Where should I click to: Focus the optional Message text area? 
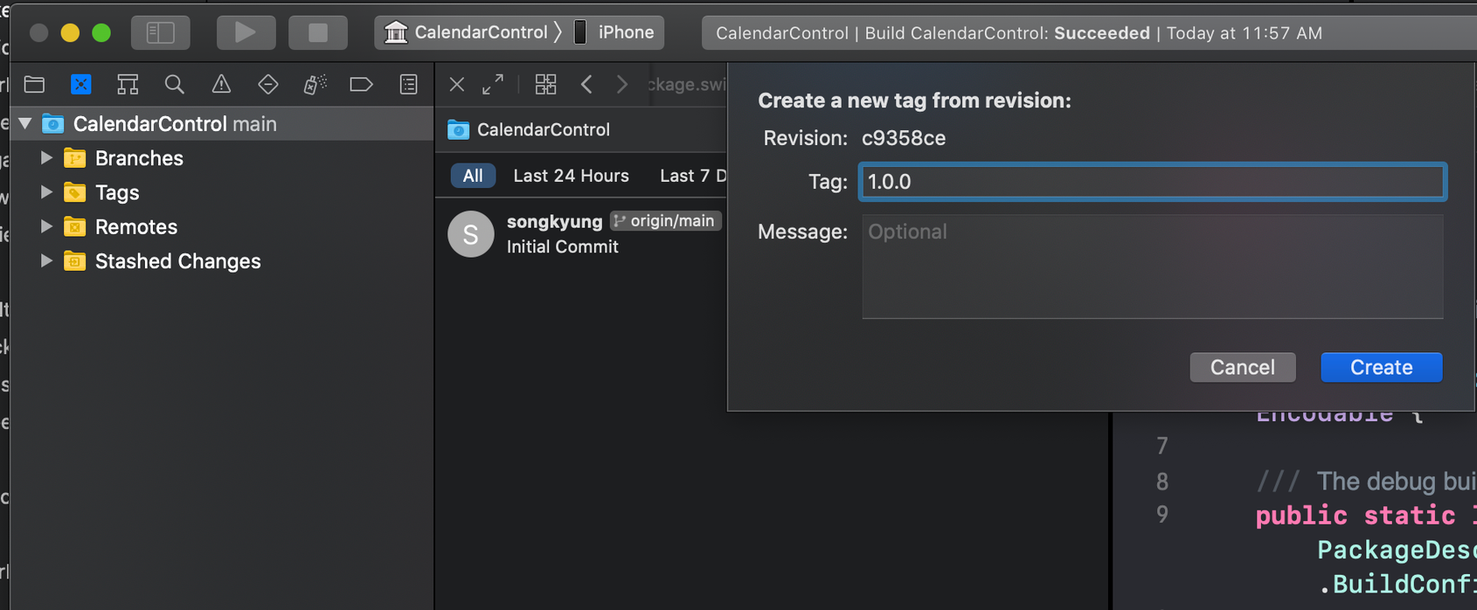coord(1152,267)
